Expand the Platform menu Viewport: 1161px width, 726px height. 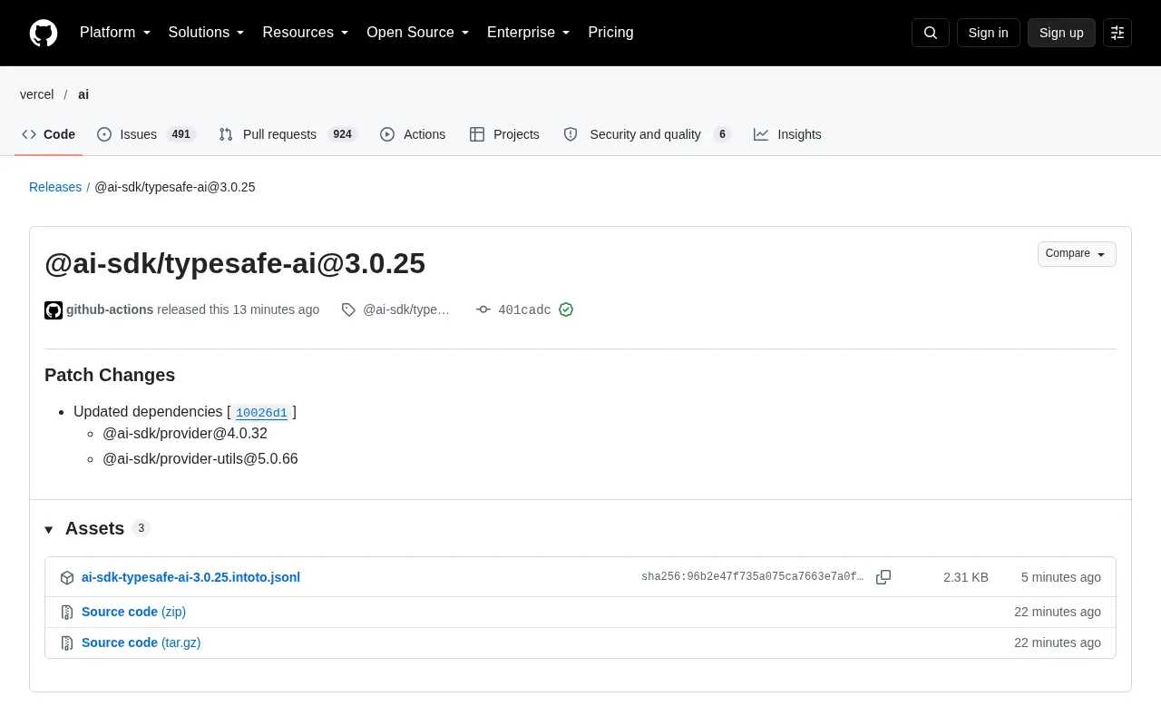115,33
